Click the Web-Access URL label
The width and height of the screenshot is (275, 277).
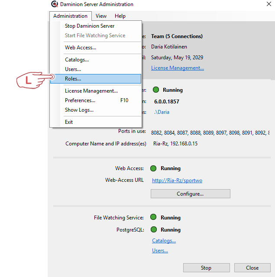point(124,180)
